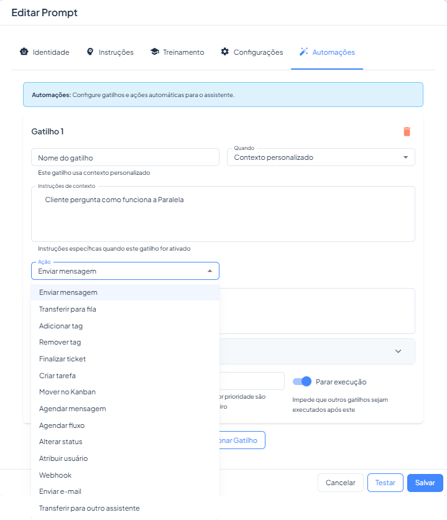The width and height of the screenshot is (447, 520).
Task: Click the text Impede que outros gatilhos sejam executados
Action: click(x=340, y=404)
